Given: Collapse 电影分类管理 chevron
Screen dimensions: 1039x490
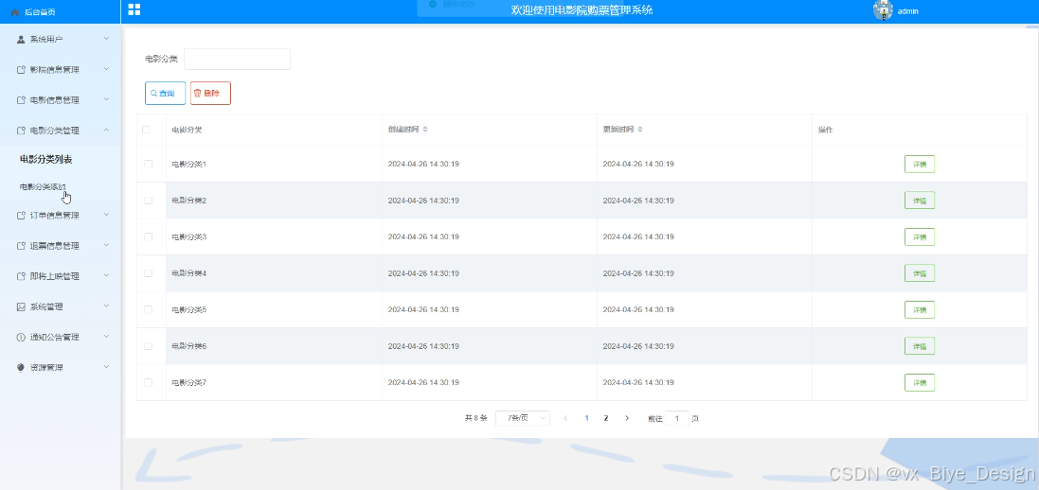Looking at the screenshot, I should click(107, 130).
